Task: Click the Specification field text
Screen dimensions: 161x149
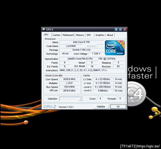Action: point(92,59)
